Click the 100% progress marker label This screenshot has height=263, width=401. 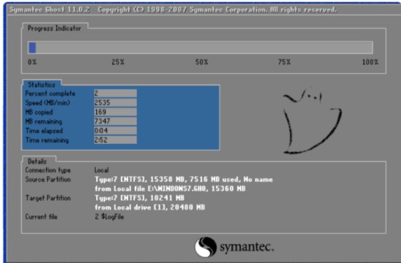[370, 62]
